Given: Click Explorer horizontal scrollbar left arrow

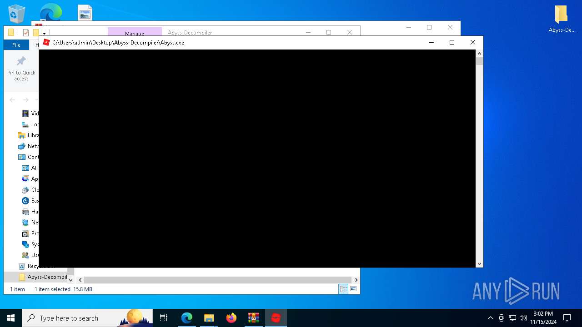Looking at the screenshot, I should click(x=80, y=280).
